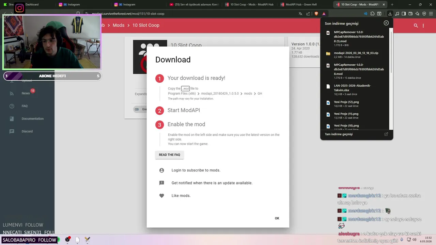Screen dimensions: 436x245
Task: Click the Mods breadcrumb link
Action: point(119,25)
